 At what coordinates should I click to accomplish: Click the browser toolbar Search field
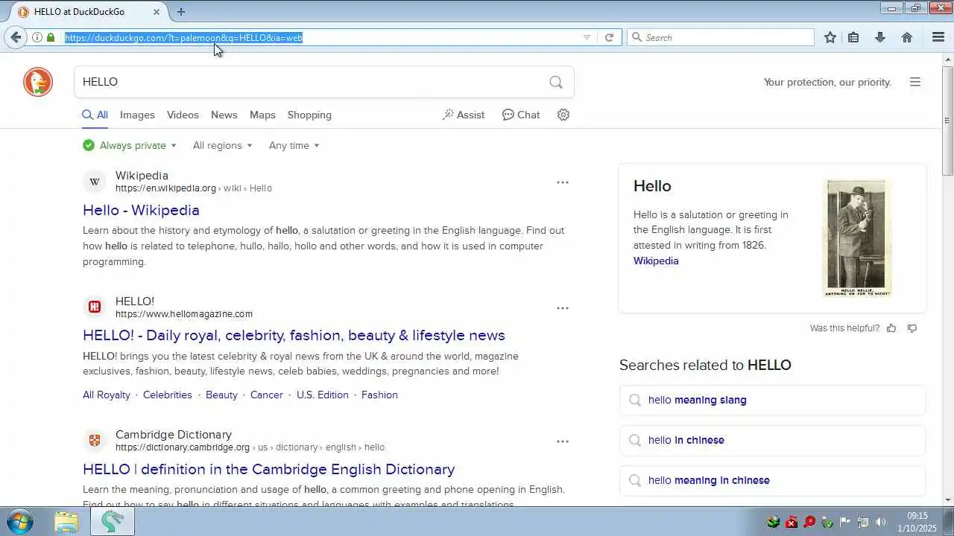(x=721, y=37)
